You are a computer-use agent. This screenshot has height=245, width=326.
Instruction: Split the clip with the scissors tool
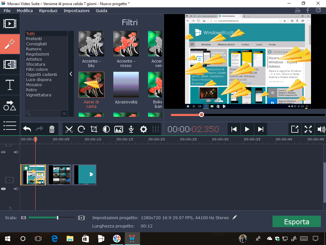coord(69,129)
